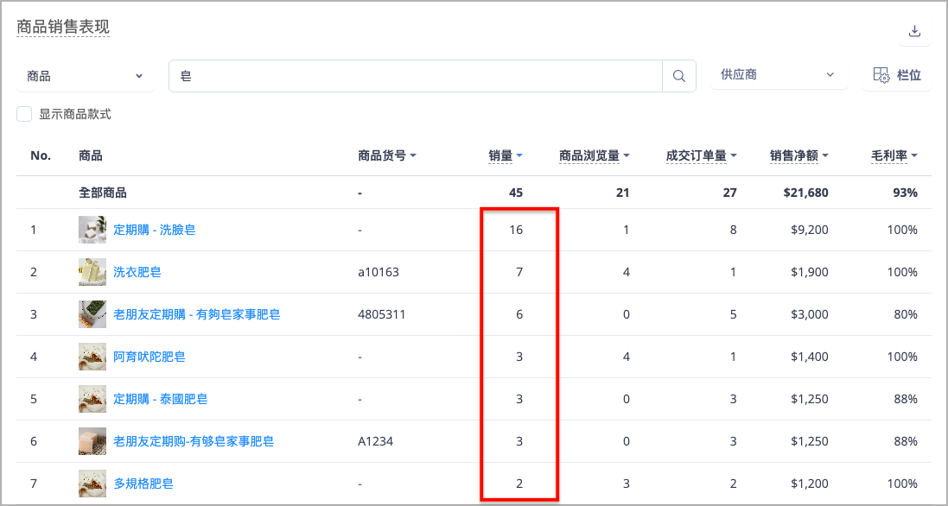Open 定期購 - 洗臉皂 product link
This screenshot has height=506, width=948.
coord(155,230)
